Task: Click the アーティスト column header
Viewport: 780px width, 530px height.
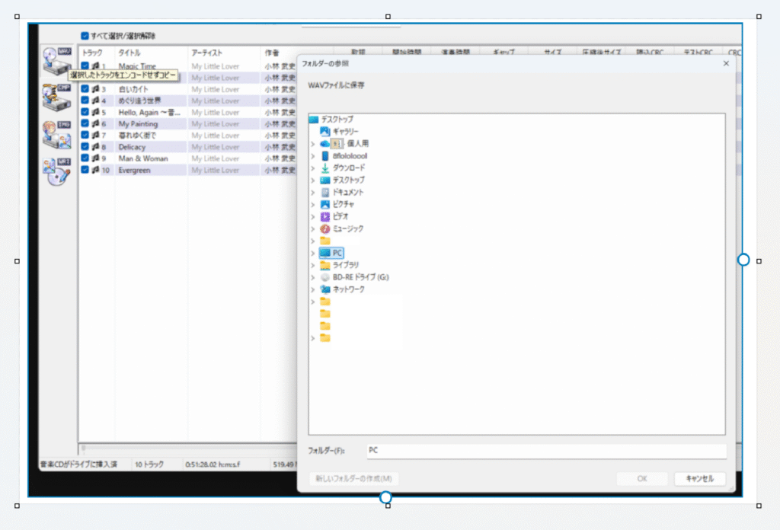Action: point(206,53)
